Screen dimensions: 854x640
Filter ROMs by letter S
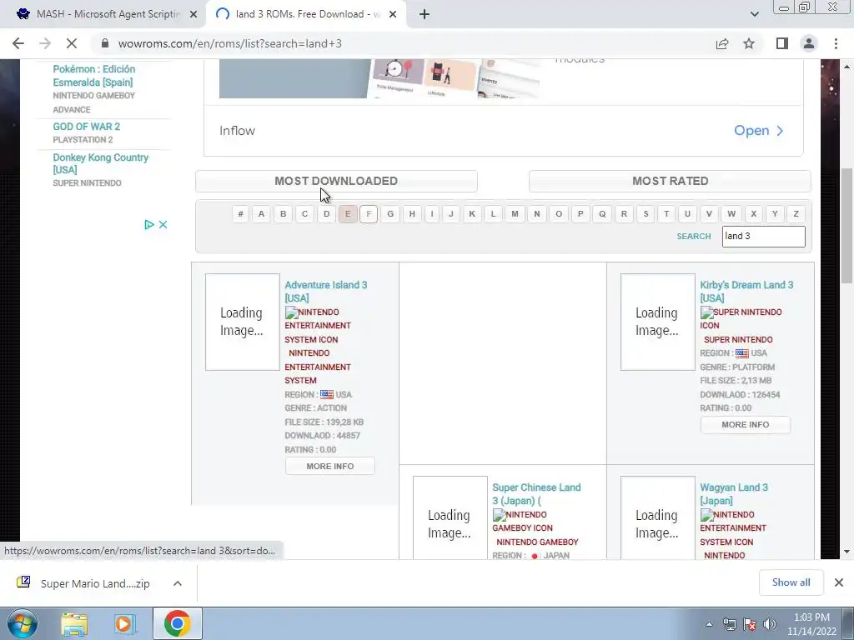(x=646, y=214)
